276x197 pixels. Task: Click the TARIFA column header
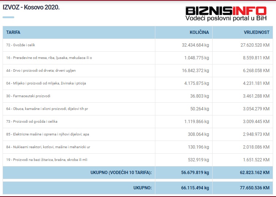coord(13,32)
